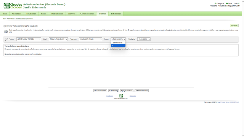Click Informe Visitas Enfermería breadcrumb
This screenshot has height=137, width=244.
coord(24,19)
